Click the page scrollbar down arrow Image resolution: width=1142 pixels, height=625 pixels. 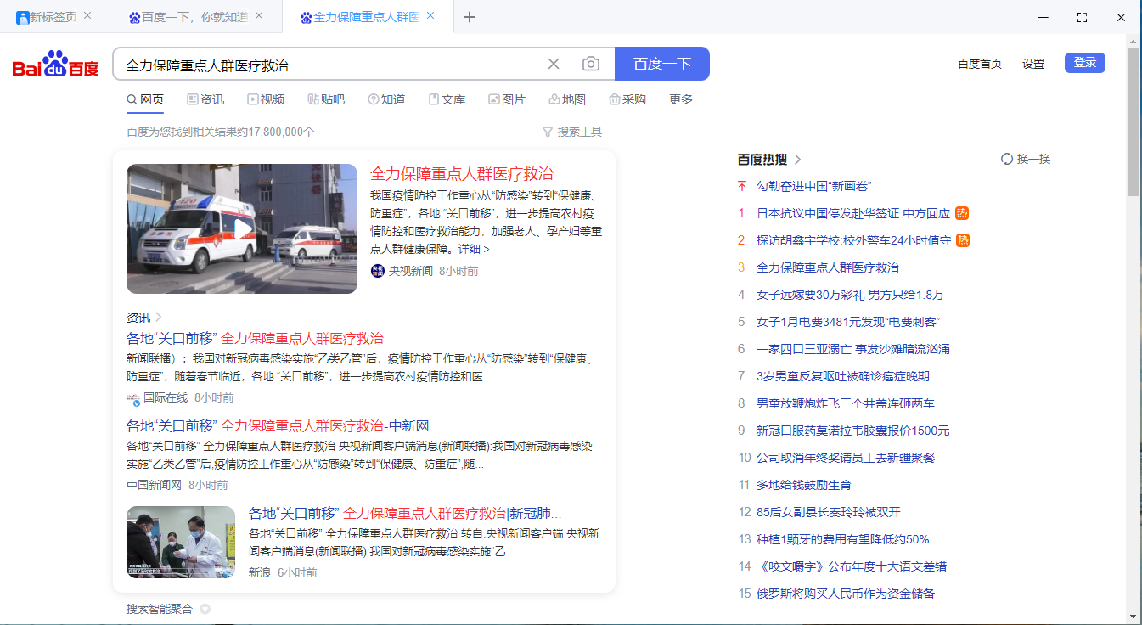(x=1134, y=617)
